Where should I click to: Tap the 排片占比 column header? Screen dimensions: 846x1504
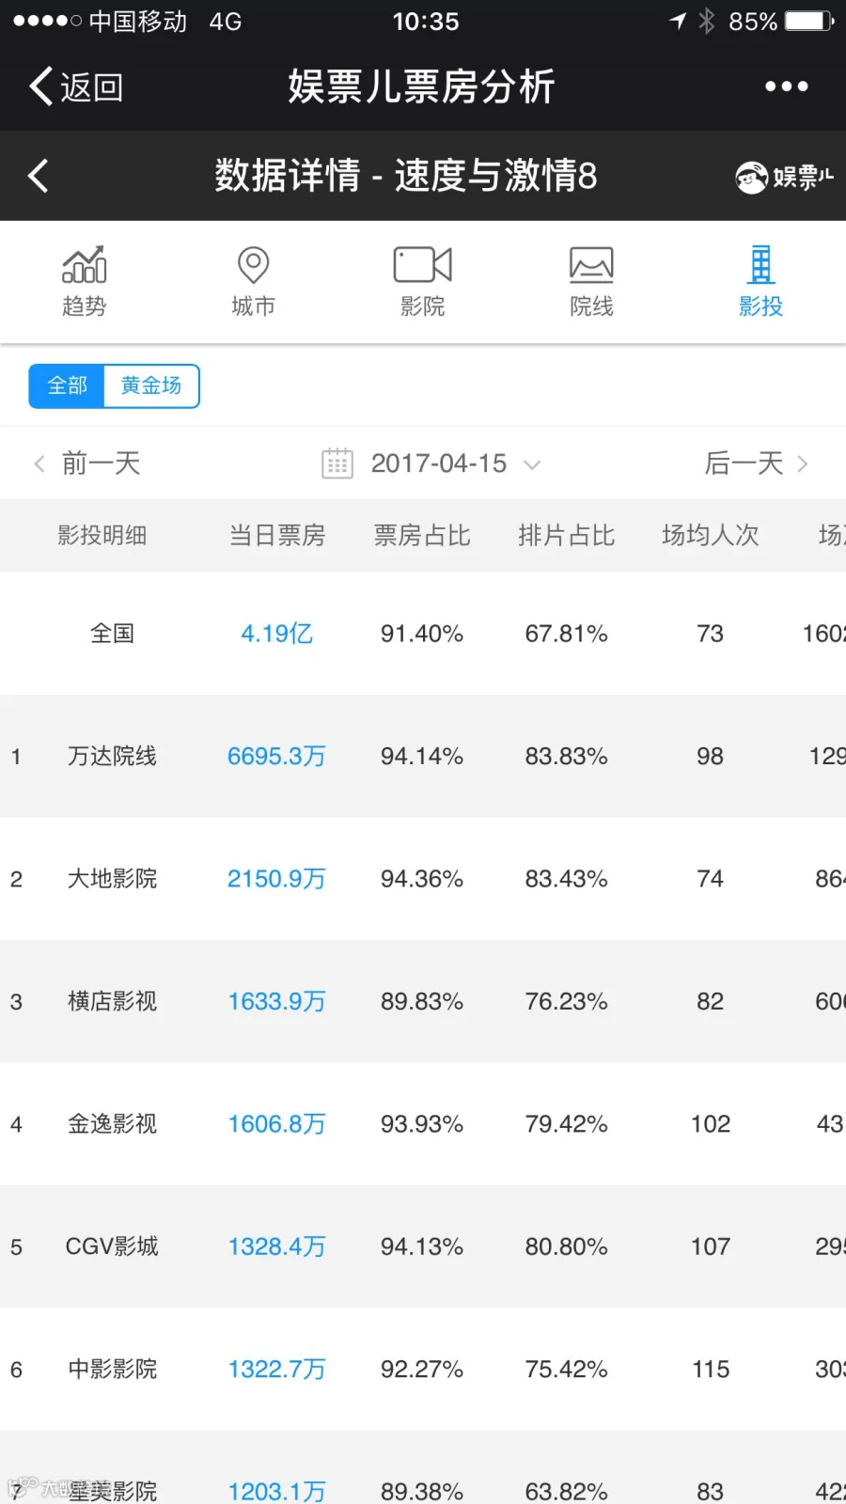point(567,536)
